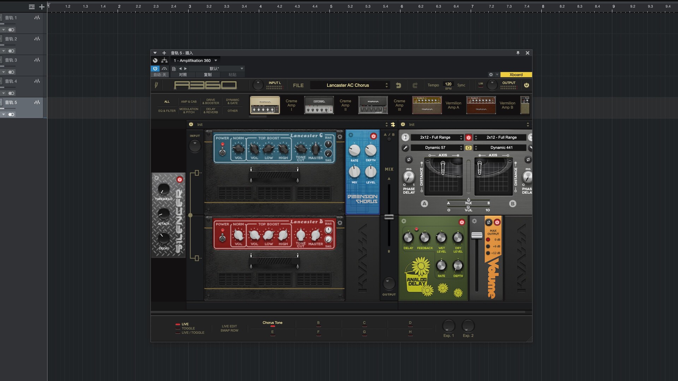This screenshot has height=381, width=678.
Task: Open Lancaster AC Chorus preset selector
Action: pyautogui.click(x=350, y=85)
